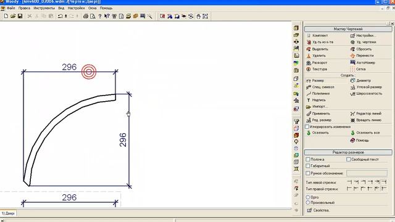Open the Текстура option
The height and width of the screenshot is (222, 395).
pos(317,69)
